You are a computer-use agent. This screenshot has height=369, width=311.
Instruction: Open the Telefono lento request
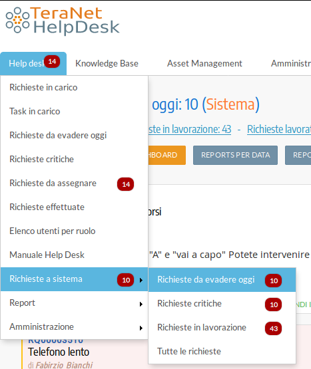pos(59,352)
